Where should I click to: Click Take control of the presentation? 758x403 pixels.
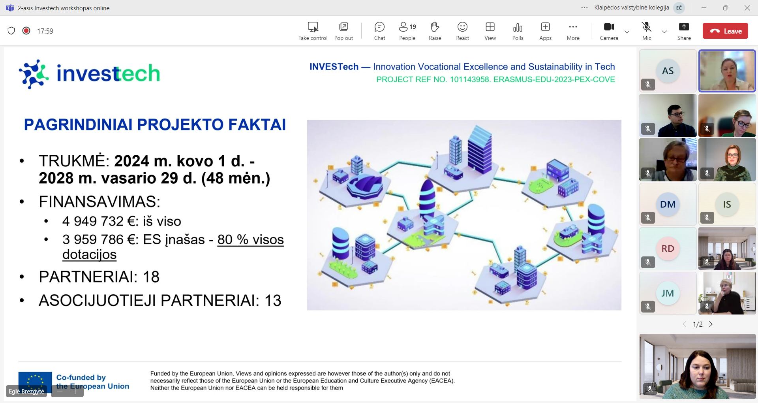[313, 31]
